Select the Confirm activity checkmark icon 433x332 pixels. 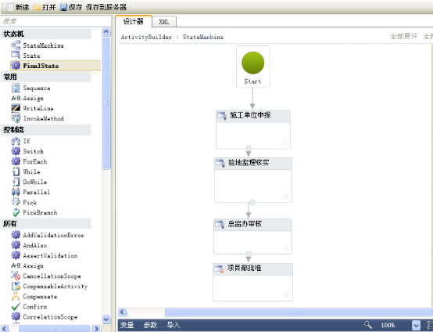pyautogui.click(x=16, y=306)
